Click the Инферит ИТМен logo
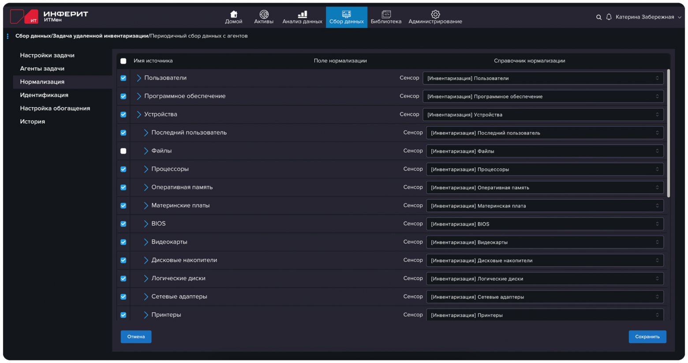The width and height of the screenshot is (688, 363). pyautogui.click(x=49, y=16)
